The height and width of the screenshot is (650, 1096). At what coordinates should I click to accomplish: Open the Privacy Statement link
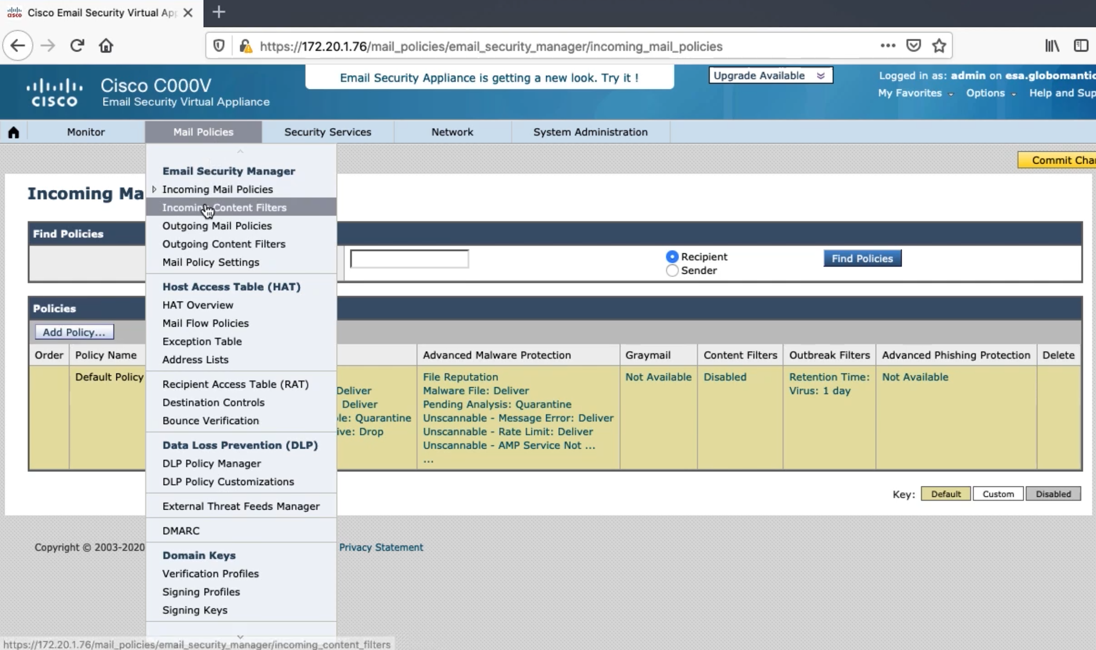tap(381, 547)
